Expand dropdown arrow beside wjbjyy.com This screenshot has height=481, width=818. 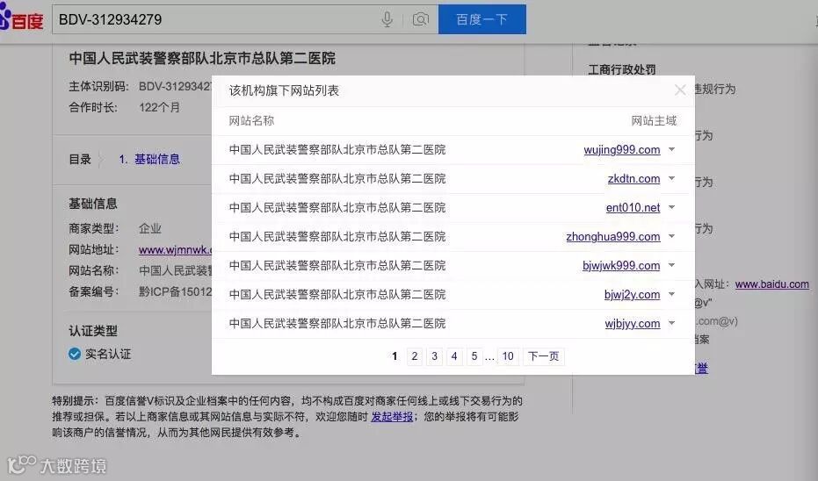pos(672,323)
